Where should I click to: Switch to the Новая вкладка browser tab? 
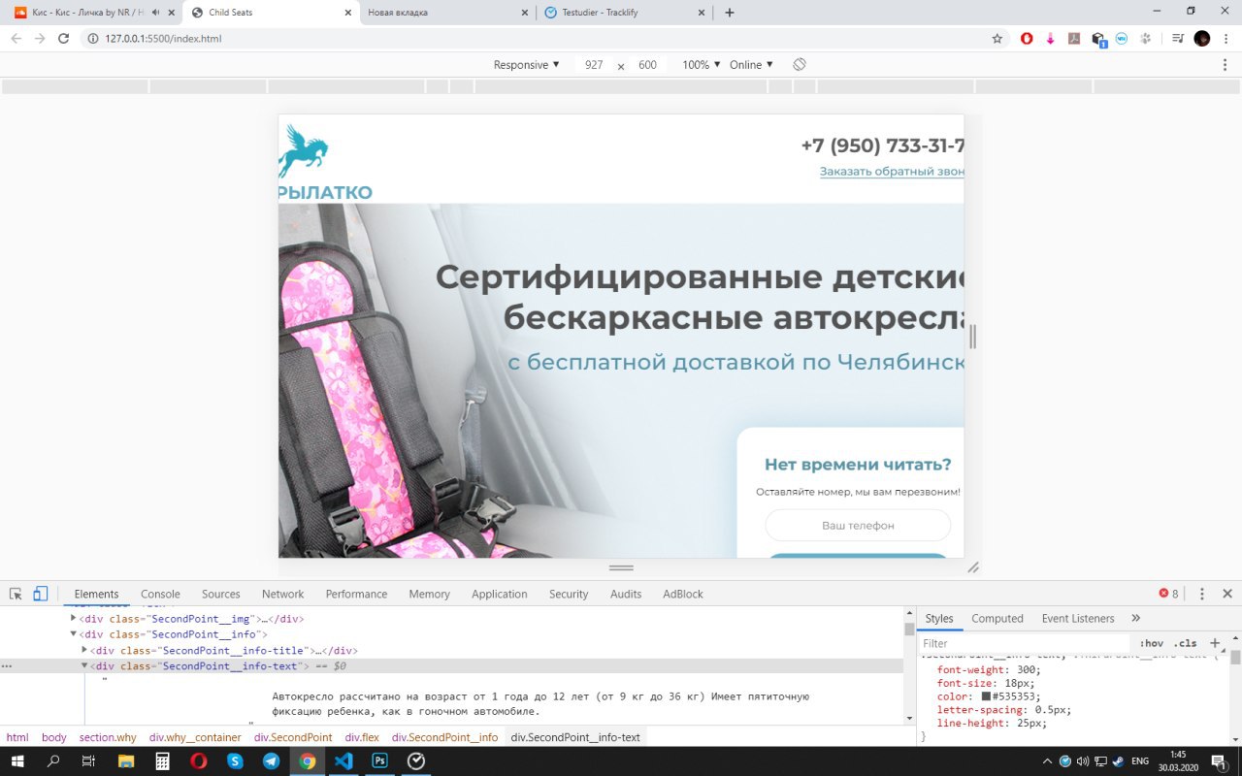446,13
